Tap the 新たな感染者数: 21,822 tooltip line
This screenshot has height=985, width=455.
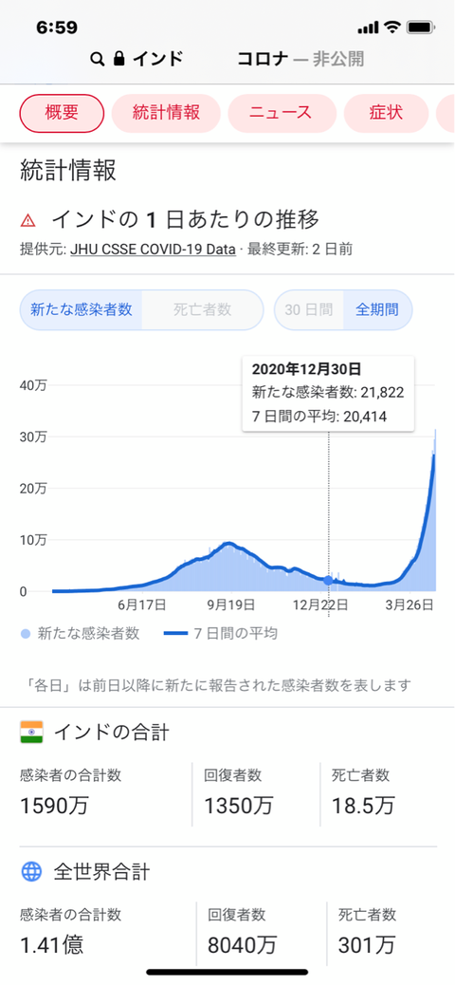tap(328, 393)
